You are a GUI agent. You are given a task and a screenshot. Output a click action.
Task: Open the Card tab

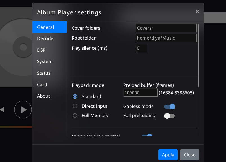click(42, 85)
